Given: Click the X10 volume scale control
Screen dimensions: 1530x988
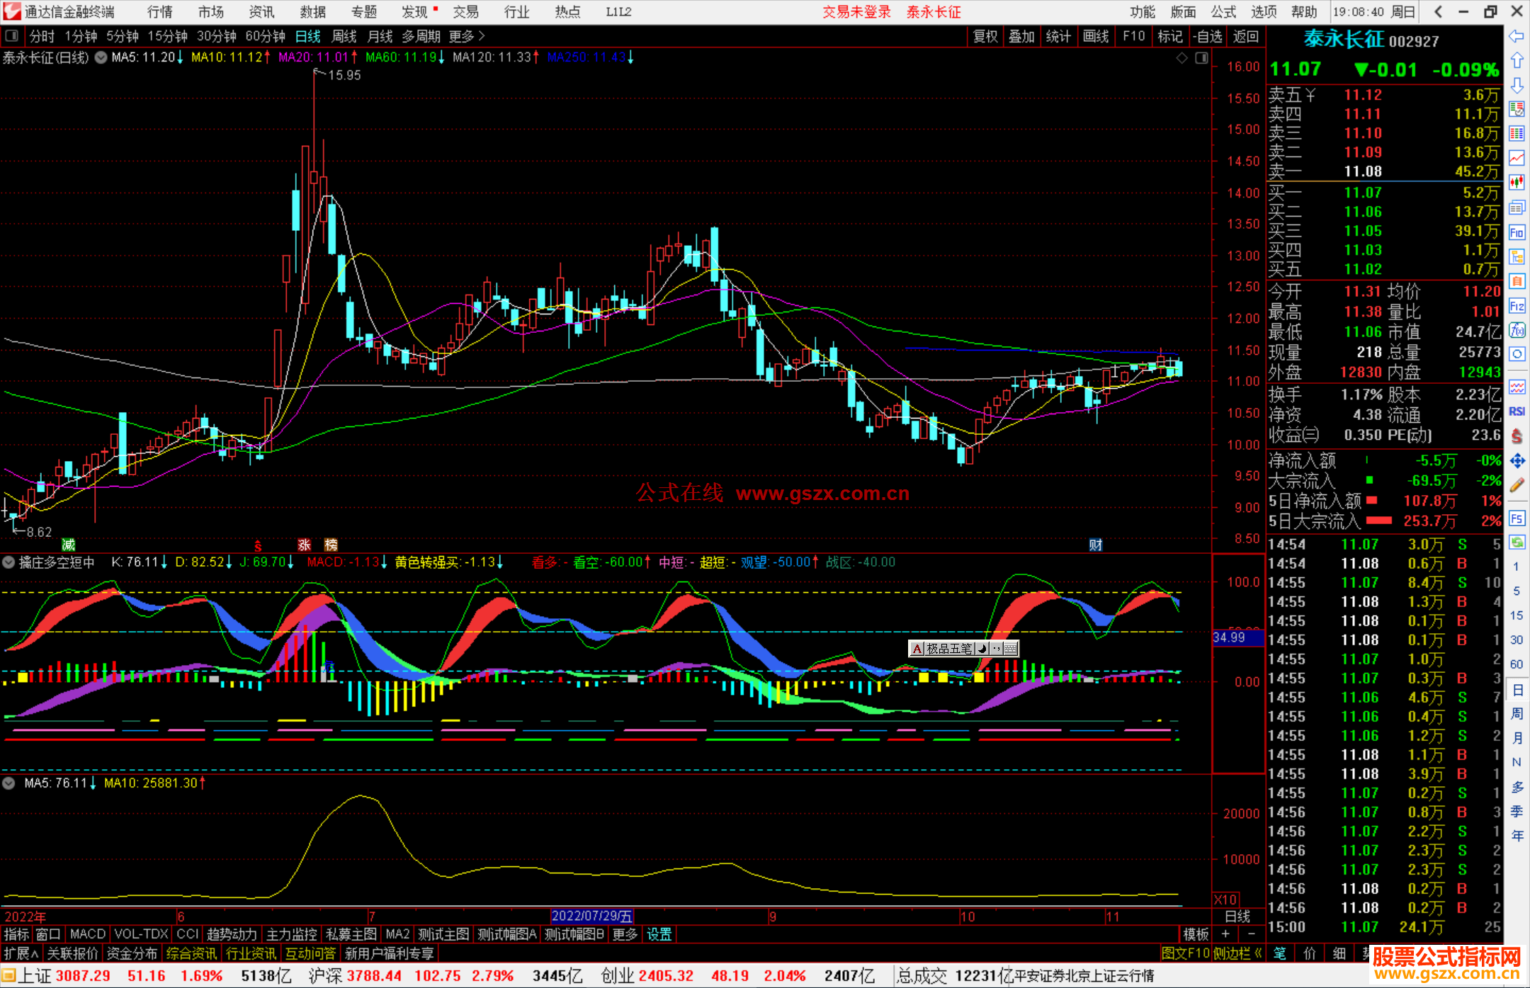Looking at the screenshot, I should click(1225, 899).
